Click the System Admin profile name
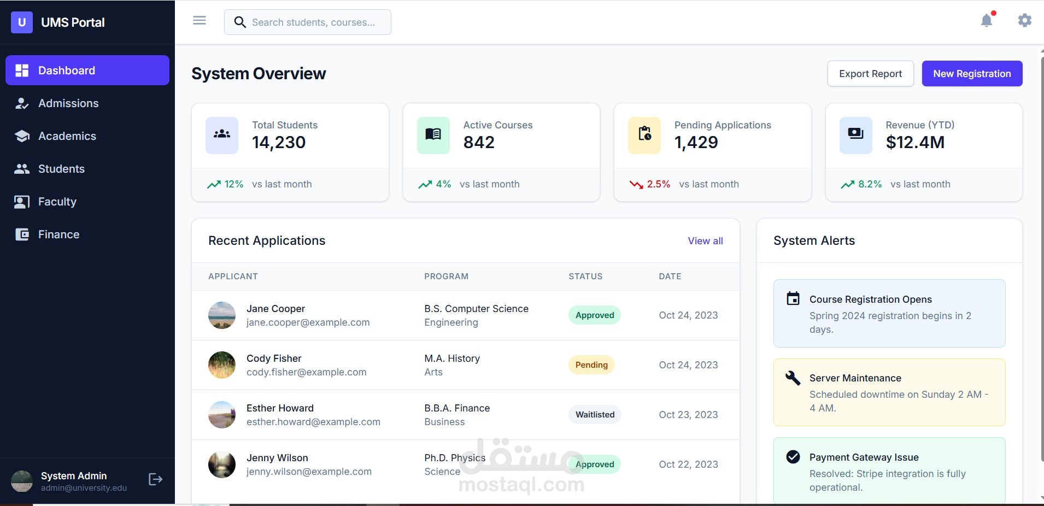1044x506 pixels. [x=74, y=476]
